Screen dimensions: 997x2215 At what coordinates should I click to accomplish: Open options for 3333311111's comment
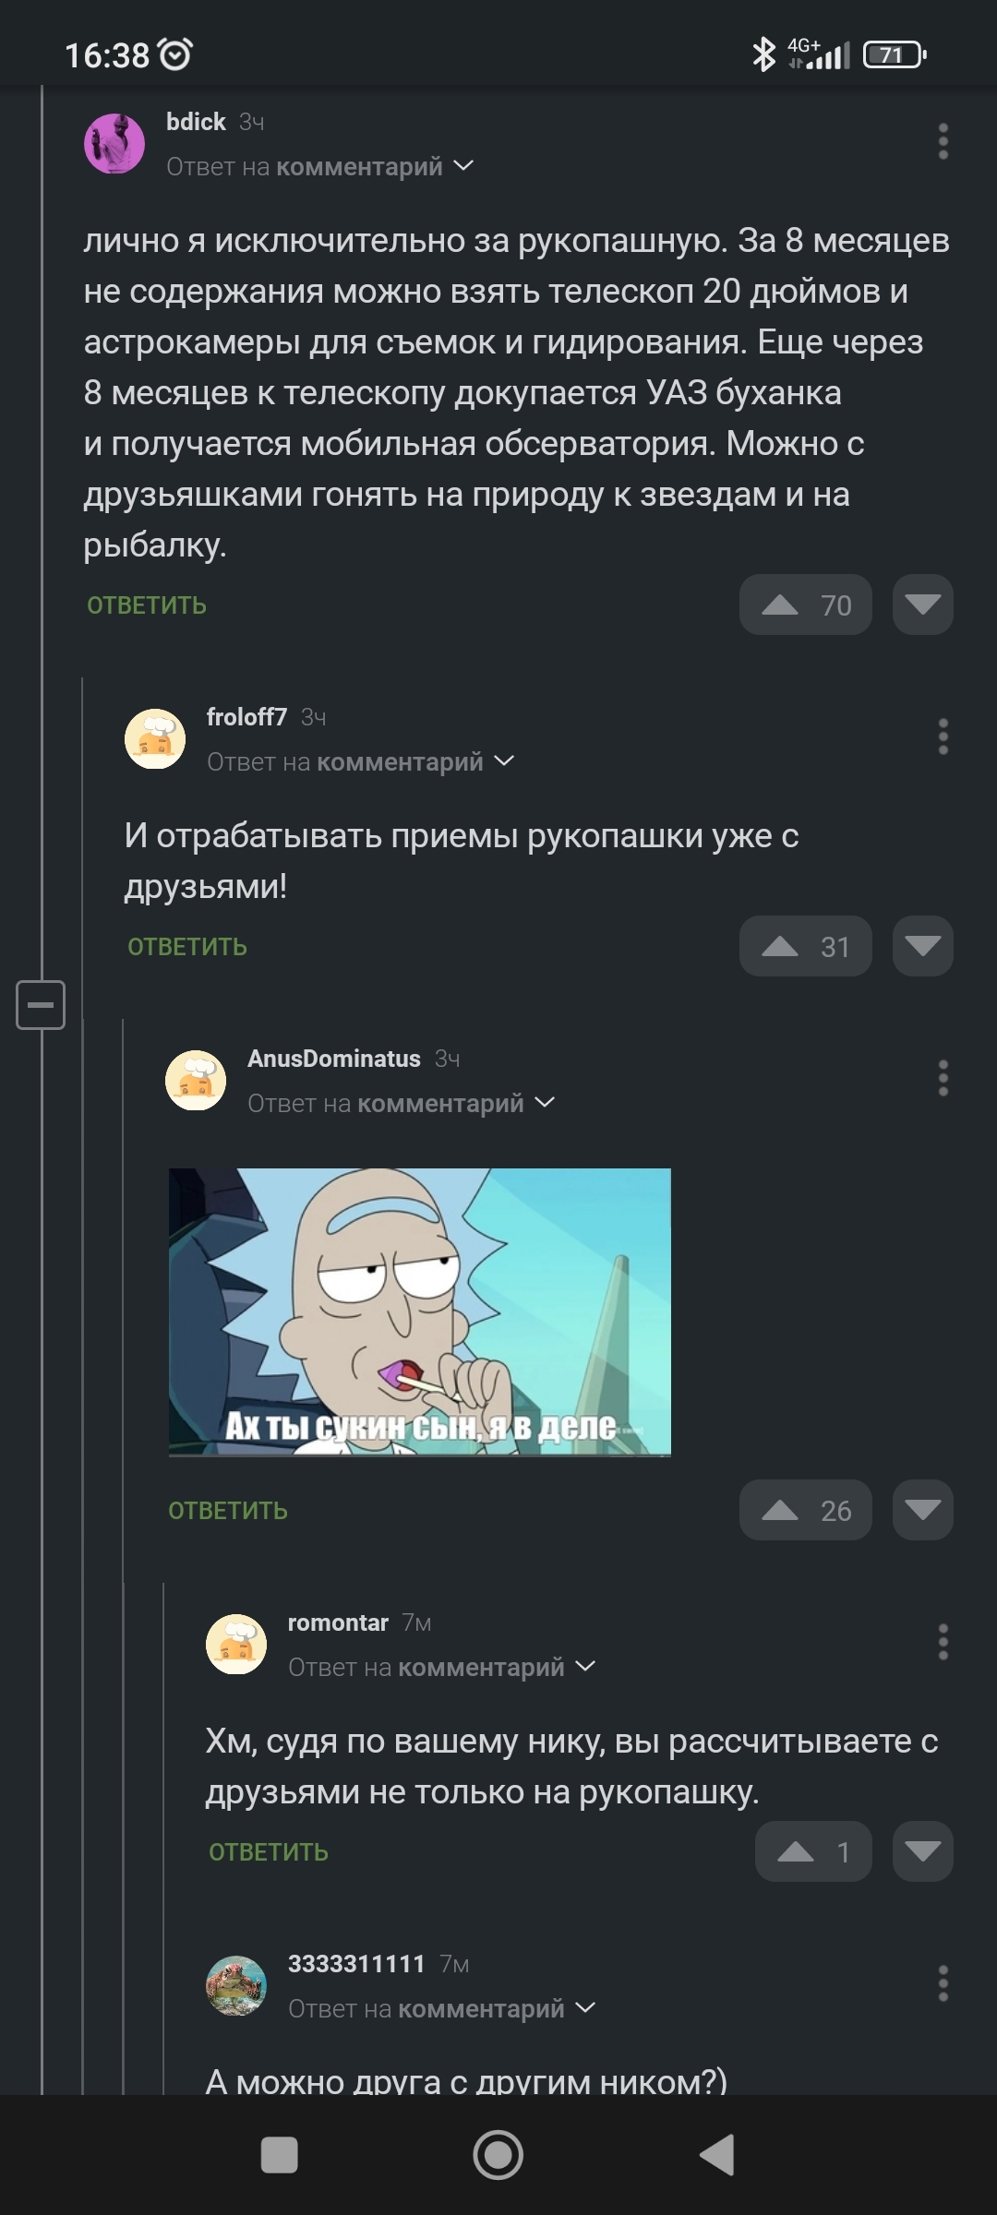point(943,1983)
